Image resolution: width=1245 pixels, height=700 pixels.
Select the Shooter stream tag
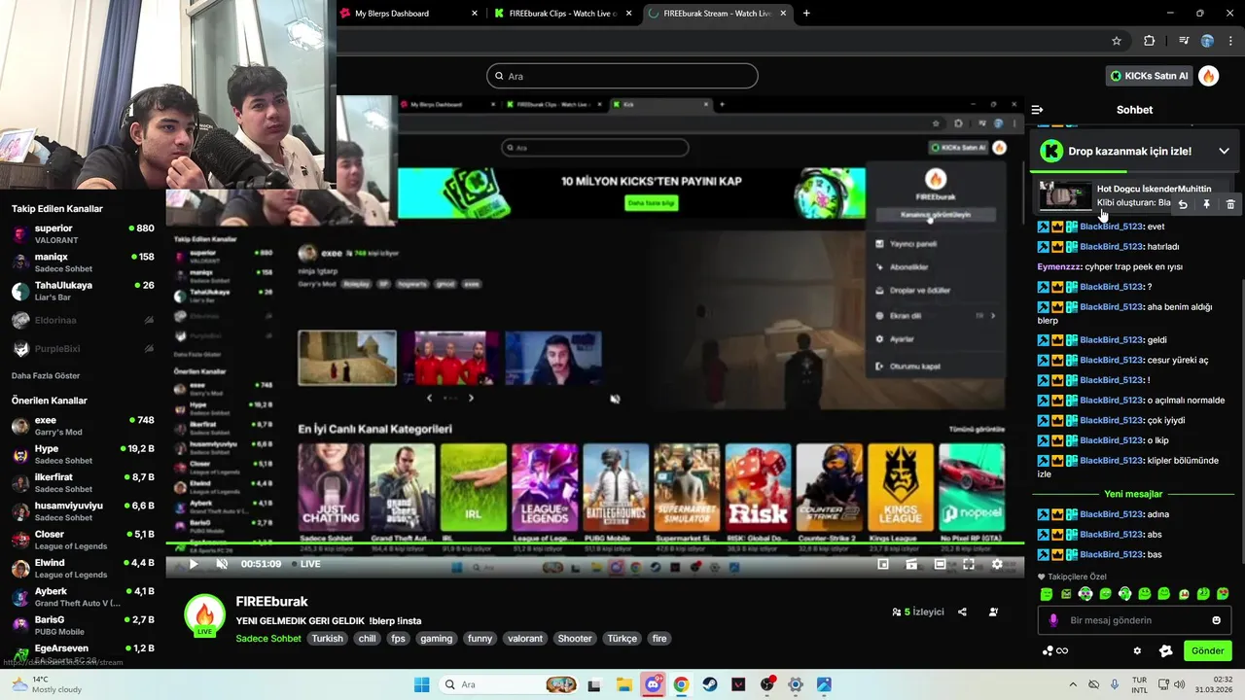pos(575,639)
